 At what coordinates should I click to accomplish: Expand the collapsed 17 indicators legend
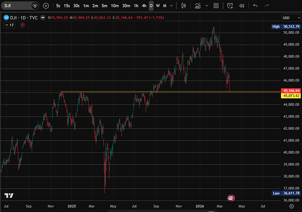9,25
